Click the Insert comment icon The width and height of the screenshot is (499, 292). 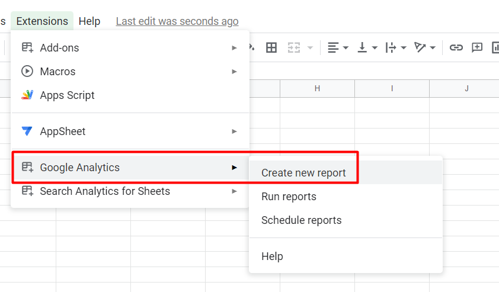click(477, 48)
